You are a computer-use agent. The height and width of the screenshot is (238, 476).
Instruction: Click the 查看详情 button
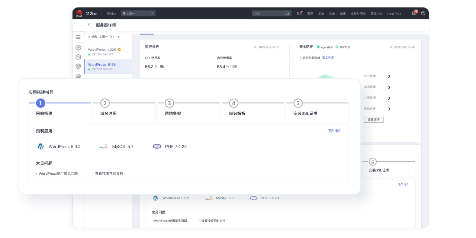[373, 120]
